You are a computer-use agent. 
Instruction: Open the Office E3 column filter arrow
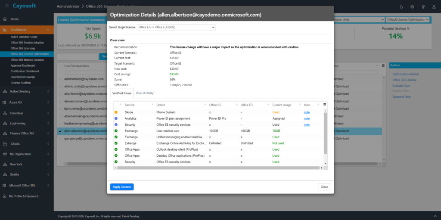point(269,105)
